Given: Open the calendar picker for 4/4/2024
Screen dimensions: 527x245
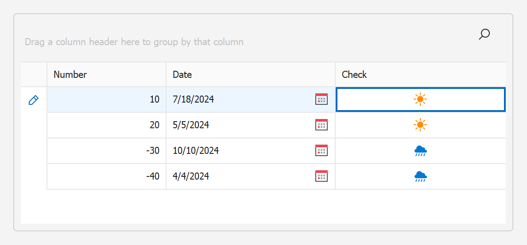Looking at the screenshot, I should coord(321,176).
